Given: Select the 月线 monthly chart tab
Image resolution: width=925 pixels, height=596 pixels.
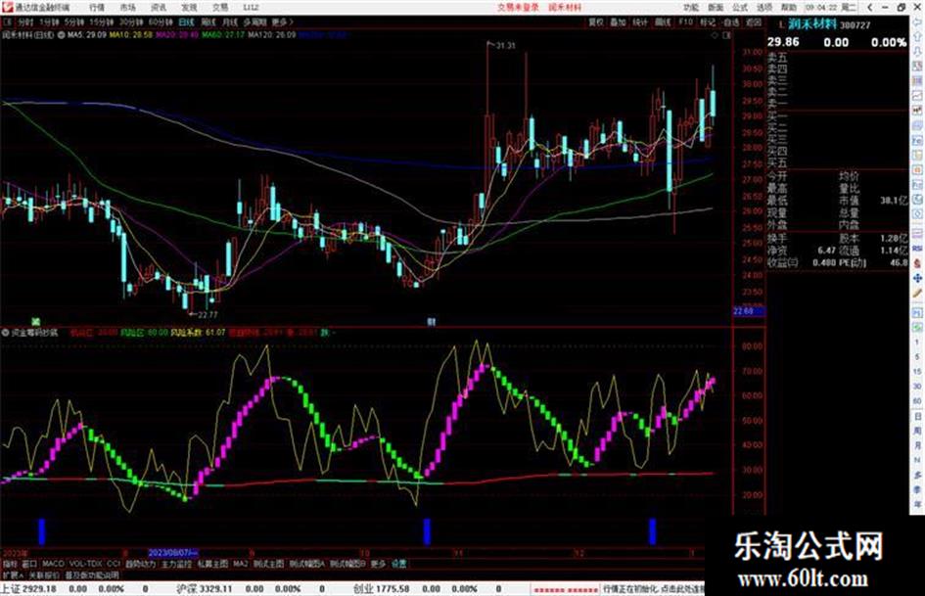Looking at the screenshot, I should click(x=229, y=23).
